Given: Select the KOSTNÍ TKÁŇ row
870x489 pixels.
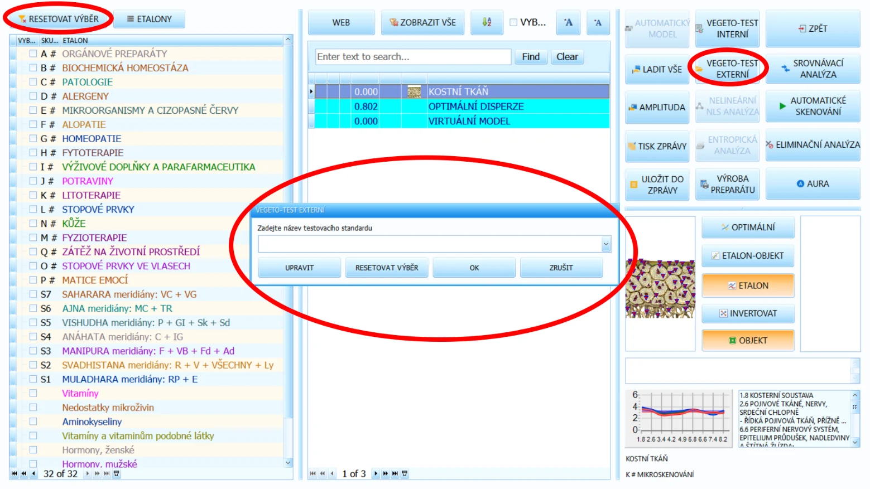Looking at the screenshot, I should tap(462, 91).
